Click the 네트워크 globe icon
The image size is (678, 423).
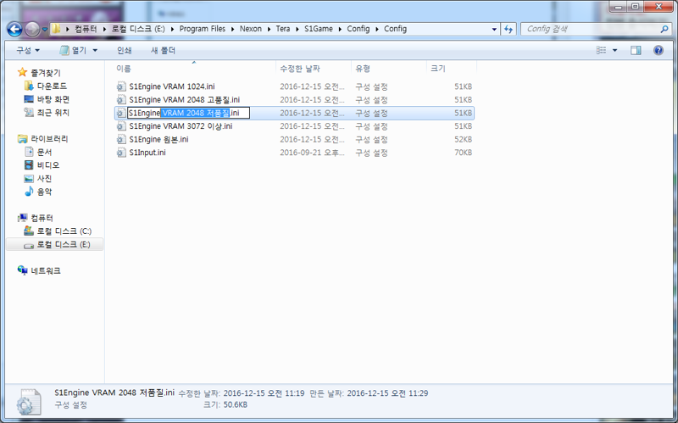(x=23, y=270)
